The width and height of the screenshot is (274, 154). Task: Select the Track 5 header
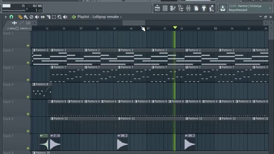coord(17,108)
